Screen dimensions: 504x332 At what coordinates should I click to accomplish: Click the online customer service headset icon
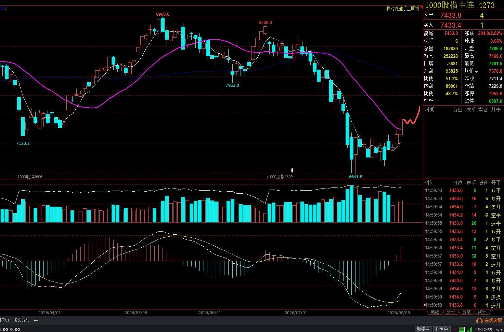479,320
